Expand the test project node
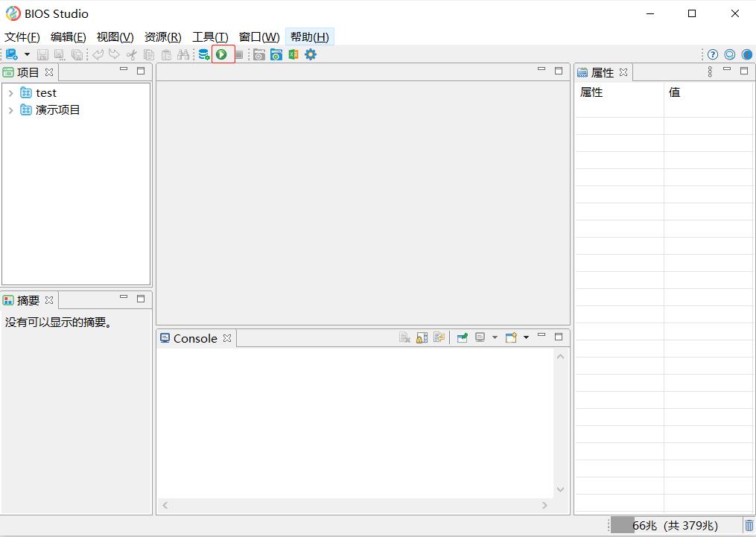Screen dimensions: 756x537 [x=11, y=93]
